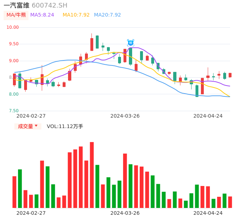Screen dimensions: 247x218
Task: Click the large green candlestick below the blue marker
Action: coord(130,56)
